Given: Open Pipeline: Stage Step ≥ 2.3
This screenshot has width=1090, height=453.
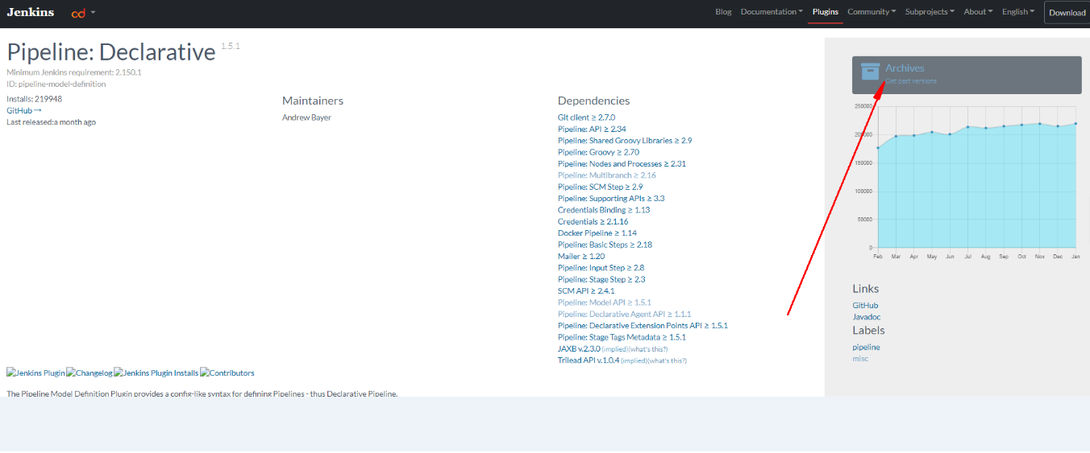Looking at the screenshot, I should click(601, 279).
